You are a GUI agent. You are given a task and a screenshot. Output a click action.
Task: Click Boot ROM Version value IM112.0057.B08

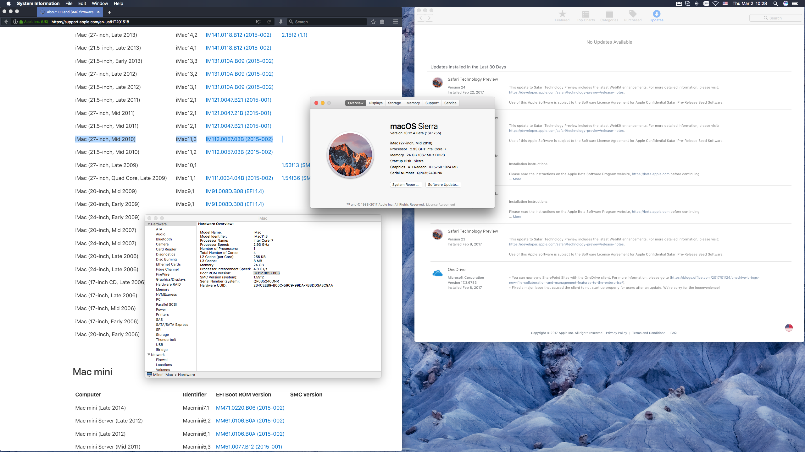[x=266, y=273]
